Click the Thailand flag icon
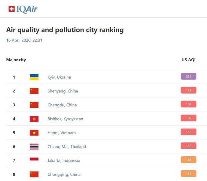This screenshot has height=181, width=207. point(34,147)
